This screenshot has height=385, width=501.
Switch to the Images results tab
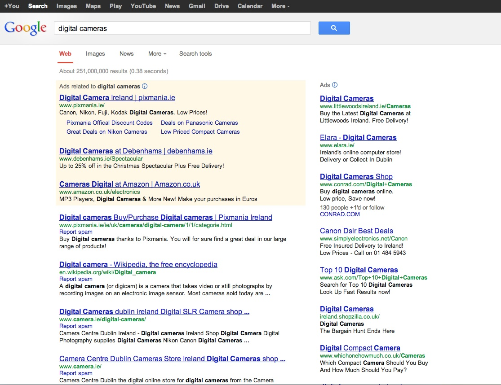(x=95, y=53)
